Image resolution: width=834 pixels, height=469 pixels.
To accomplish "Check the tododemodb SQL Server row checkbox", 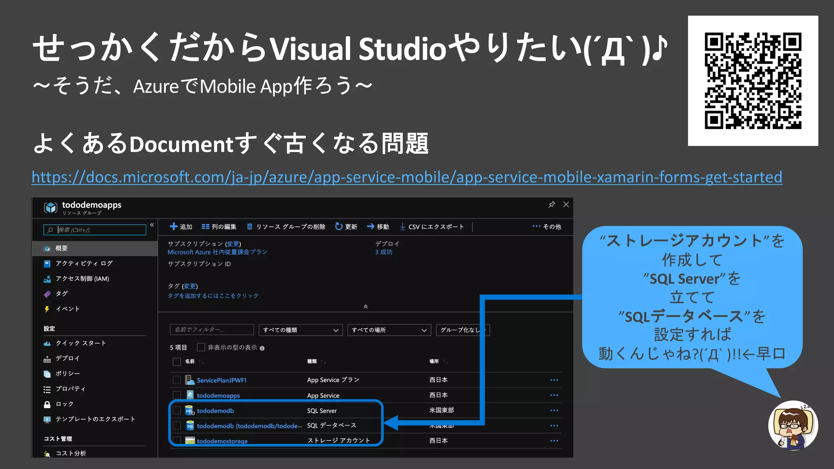I will coord(177,410).
